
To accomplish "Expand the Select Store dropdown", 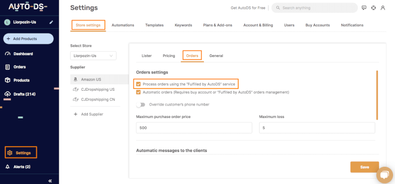I will tap(93, 56).
